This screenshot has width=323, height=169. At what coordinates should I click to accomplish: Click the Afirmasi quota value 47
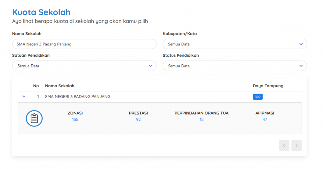pyautogui.click(x=265, y=119)
